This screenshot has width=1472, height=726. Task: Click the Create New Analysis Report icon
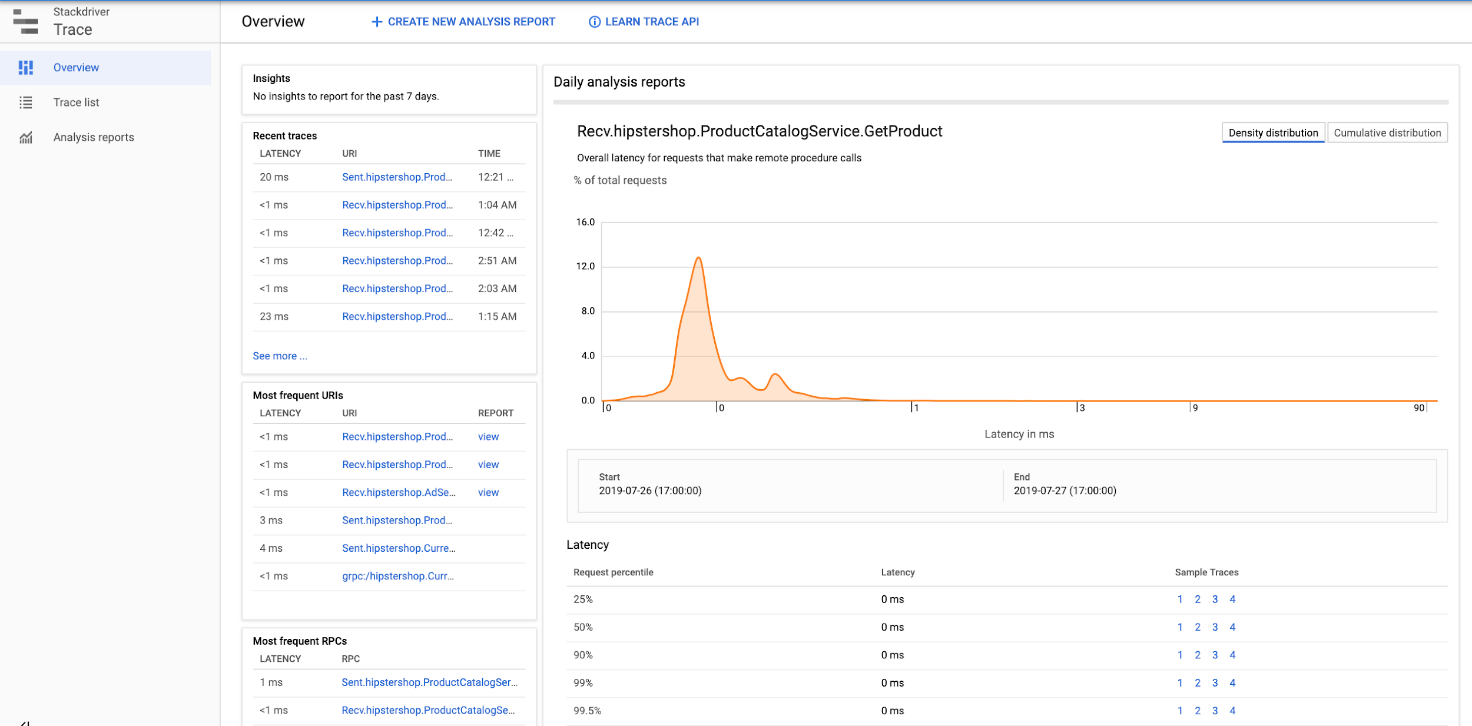pyautogui.click(x=374, y=21)
